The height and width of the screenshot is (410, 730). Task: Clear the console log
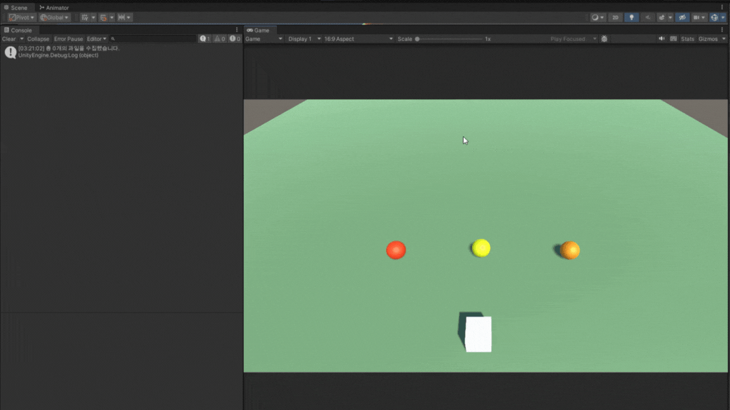point(9,39)
